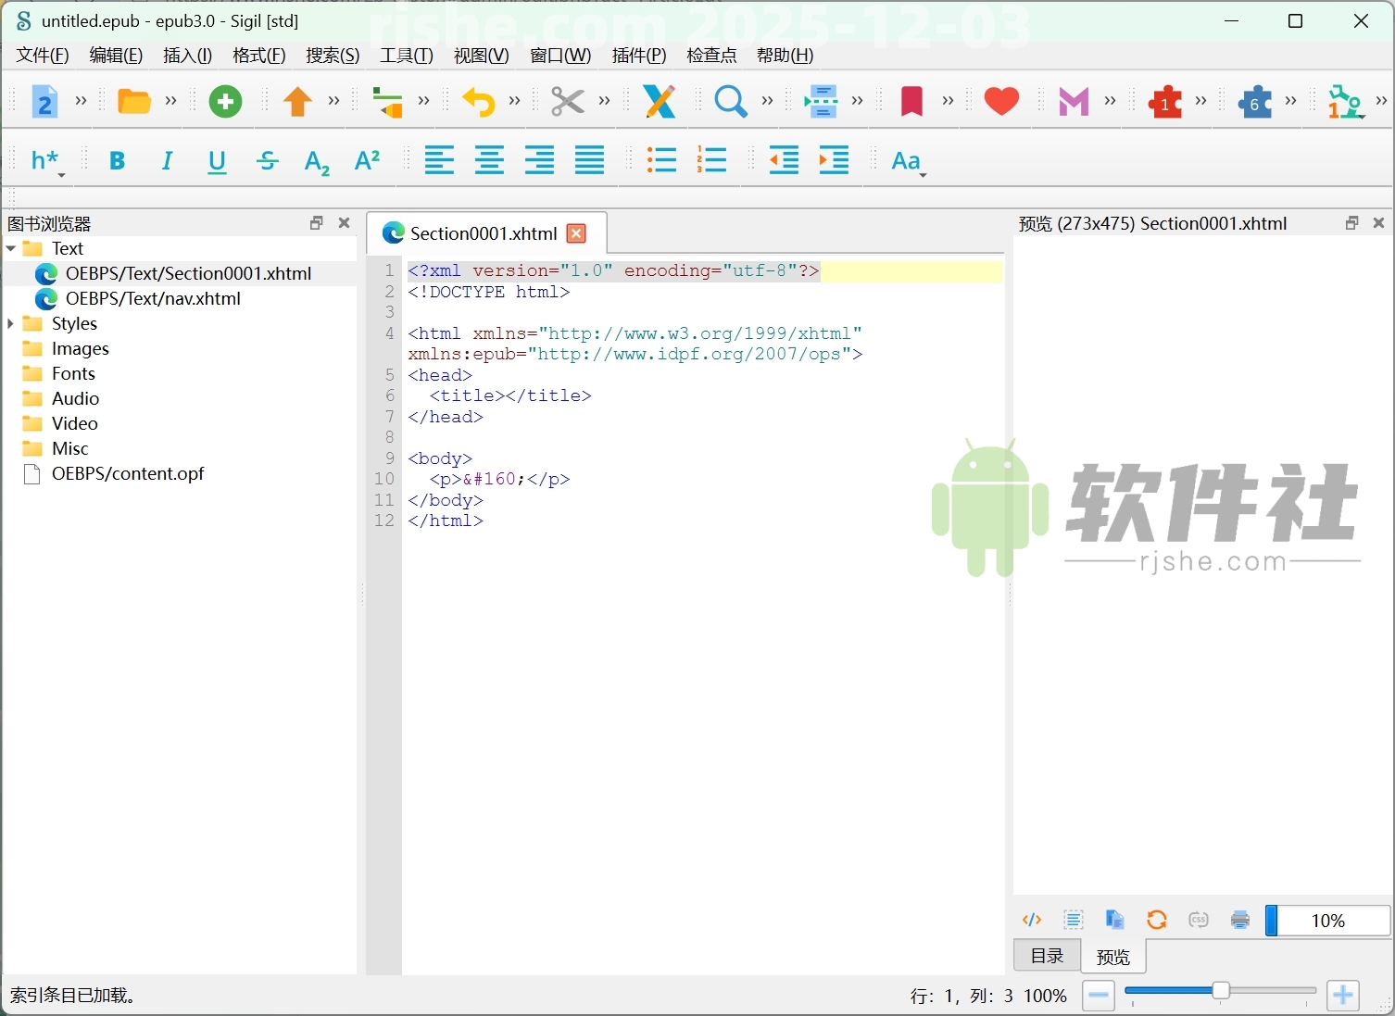Launch plugin 1 via red puzzle icon

[1165, 102]
